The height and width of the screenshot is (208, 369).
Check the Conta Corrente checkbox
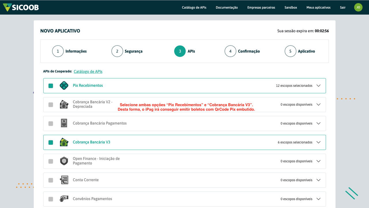[x=51, y=180]
